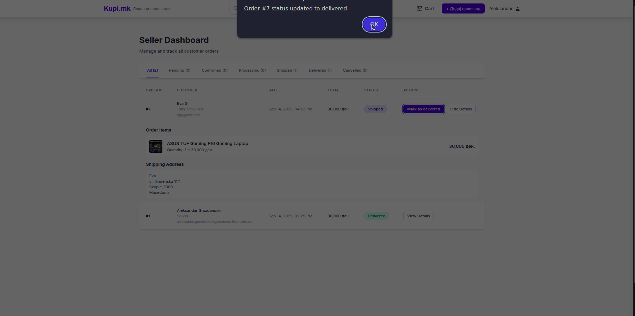Switch to the All (2) tab
Viewport: 635px width, 316px height.
point(152,70)
